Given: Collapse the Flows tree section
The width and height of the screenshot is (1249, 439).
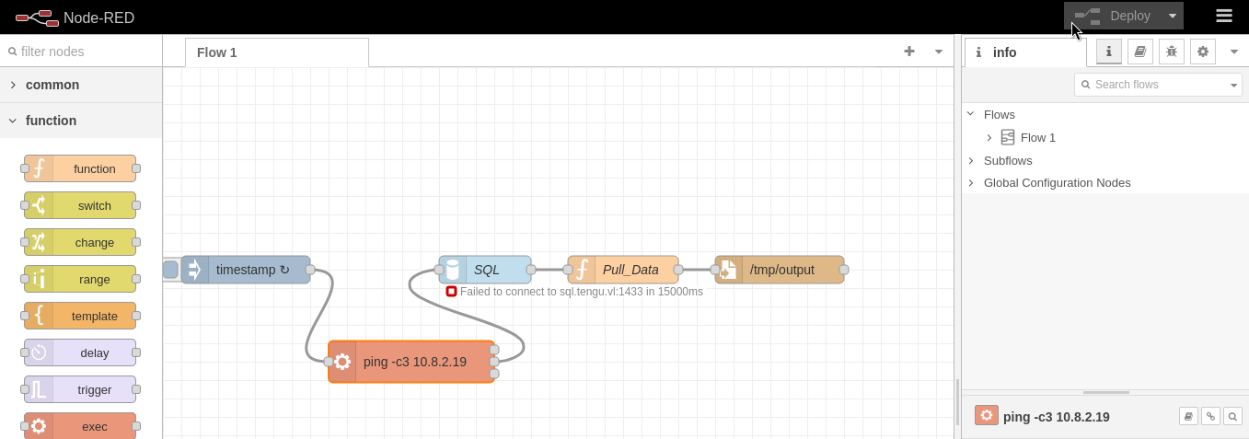Looking at the screenshot, I should pyautogui.click(x=970, y=114).
